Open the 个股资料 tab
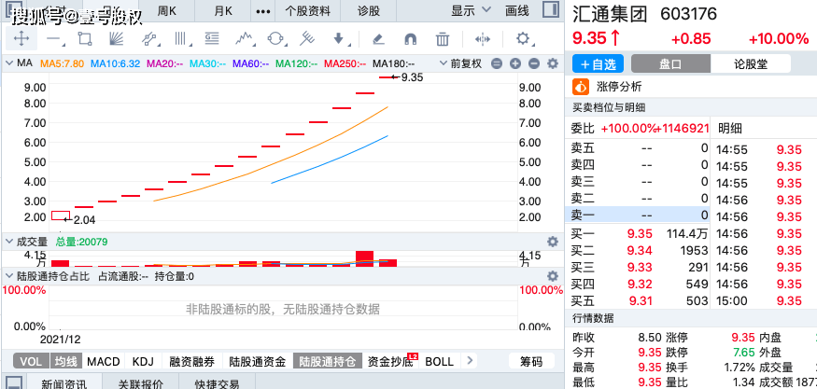 tap(308, 11)
